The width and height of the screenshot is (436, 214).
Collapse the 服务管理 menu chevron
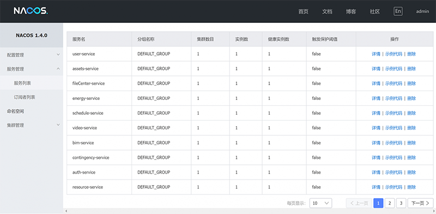(x=58, y=69)
